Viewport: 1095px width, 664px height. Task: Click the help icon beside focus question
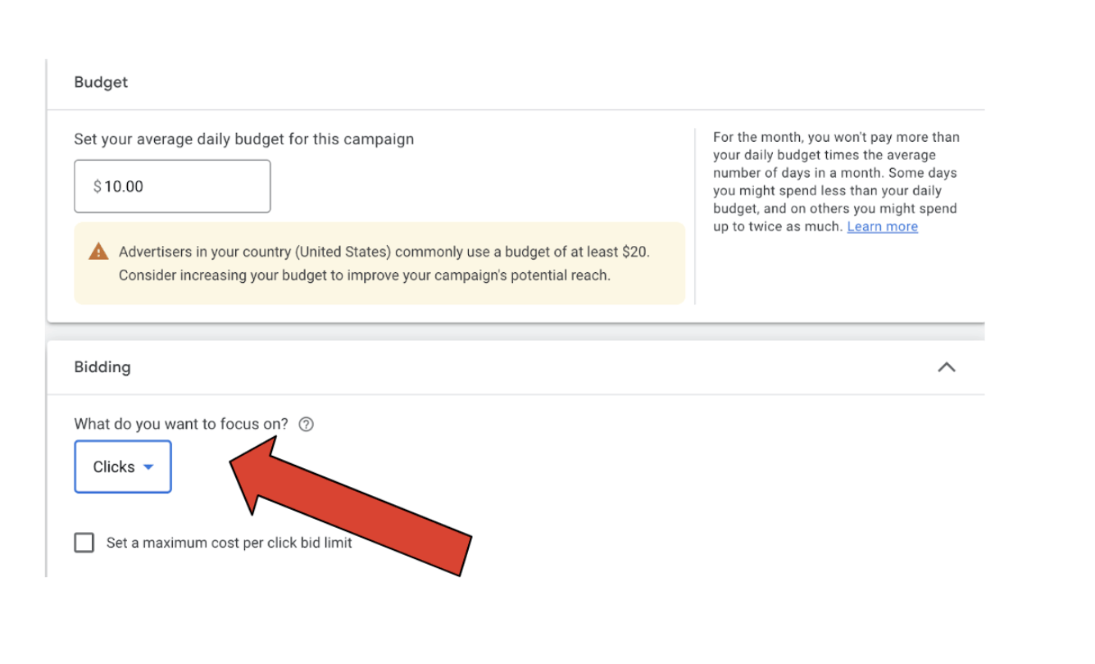(306, 424)
